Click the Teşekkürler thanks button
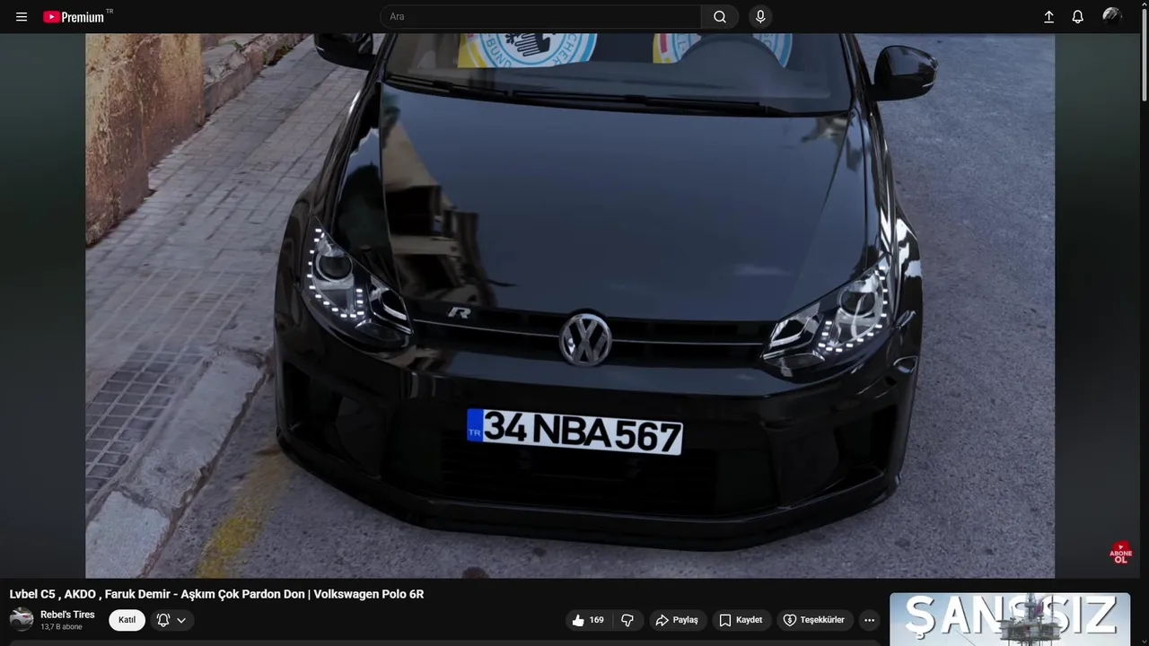 pyautogui.click(x=814, y=620)
